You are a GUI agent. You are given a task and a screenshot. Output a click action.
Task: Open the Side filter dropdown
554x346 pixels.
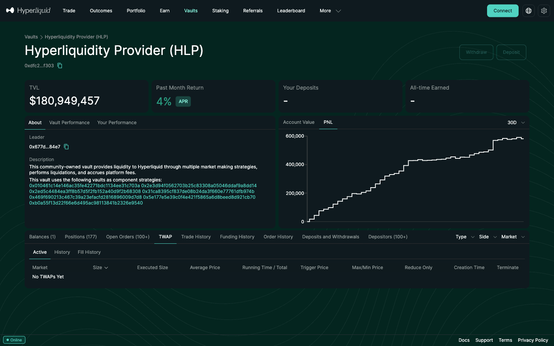click(488, 237)
